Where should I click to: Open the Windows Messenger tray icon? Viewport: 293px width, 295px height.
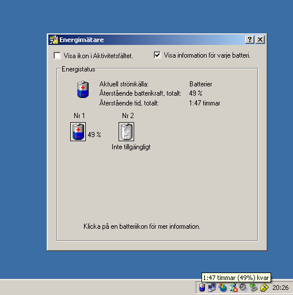click(233, 288)
